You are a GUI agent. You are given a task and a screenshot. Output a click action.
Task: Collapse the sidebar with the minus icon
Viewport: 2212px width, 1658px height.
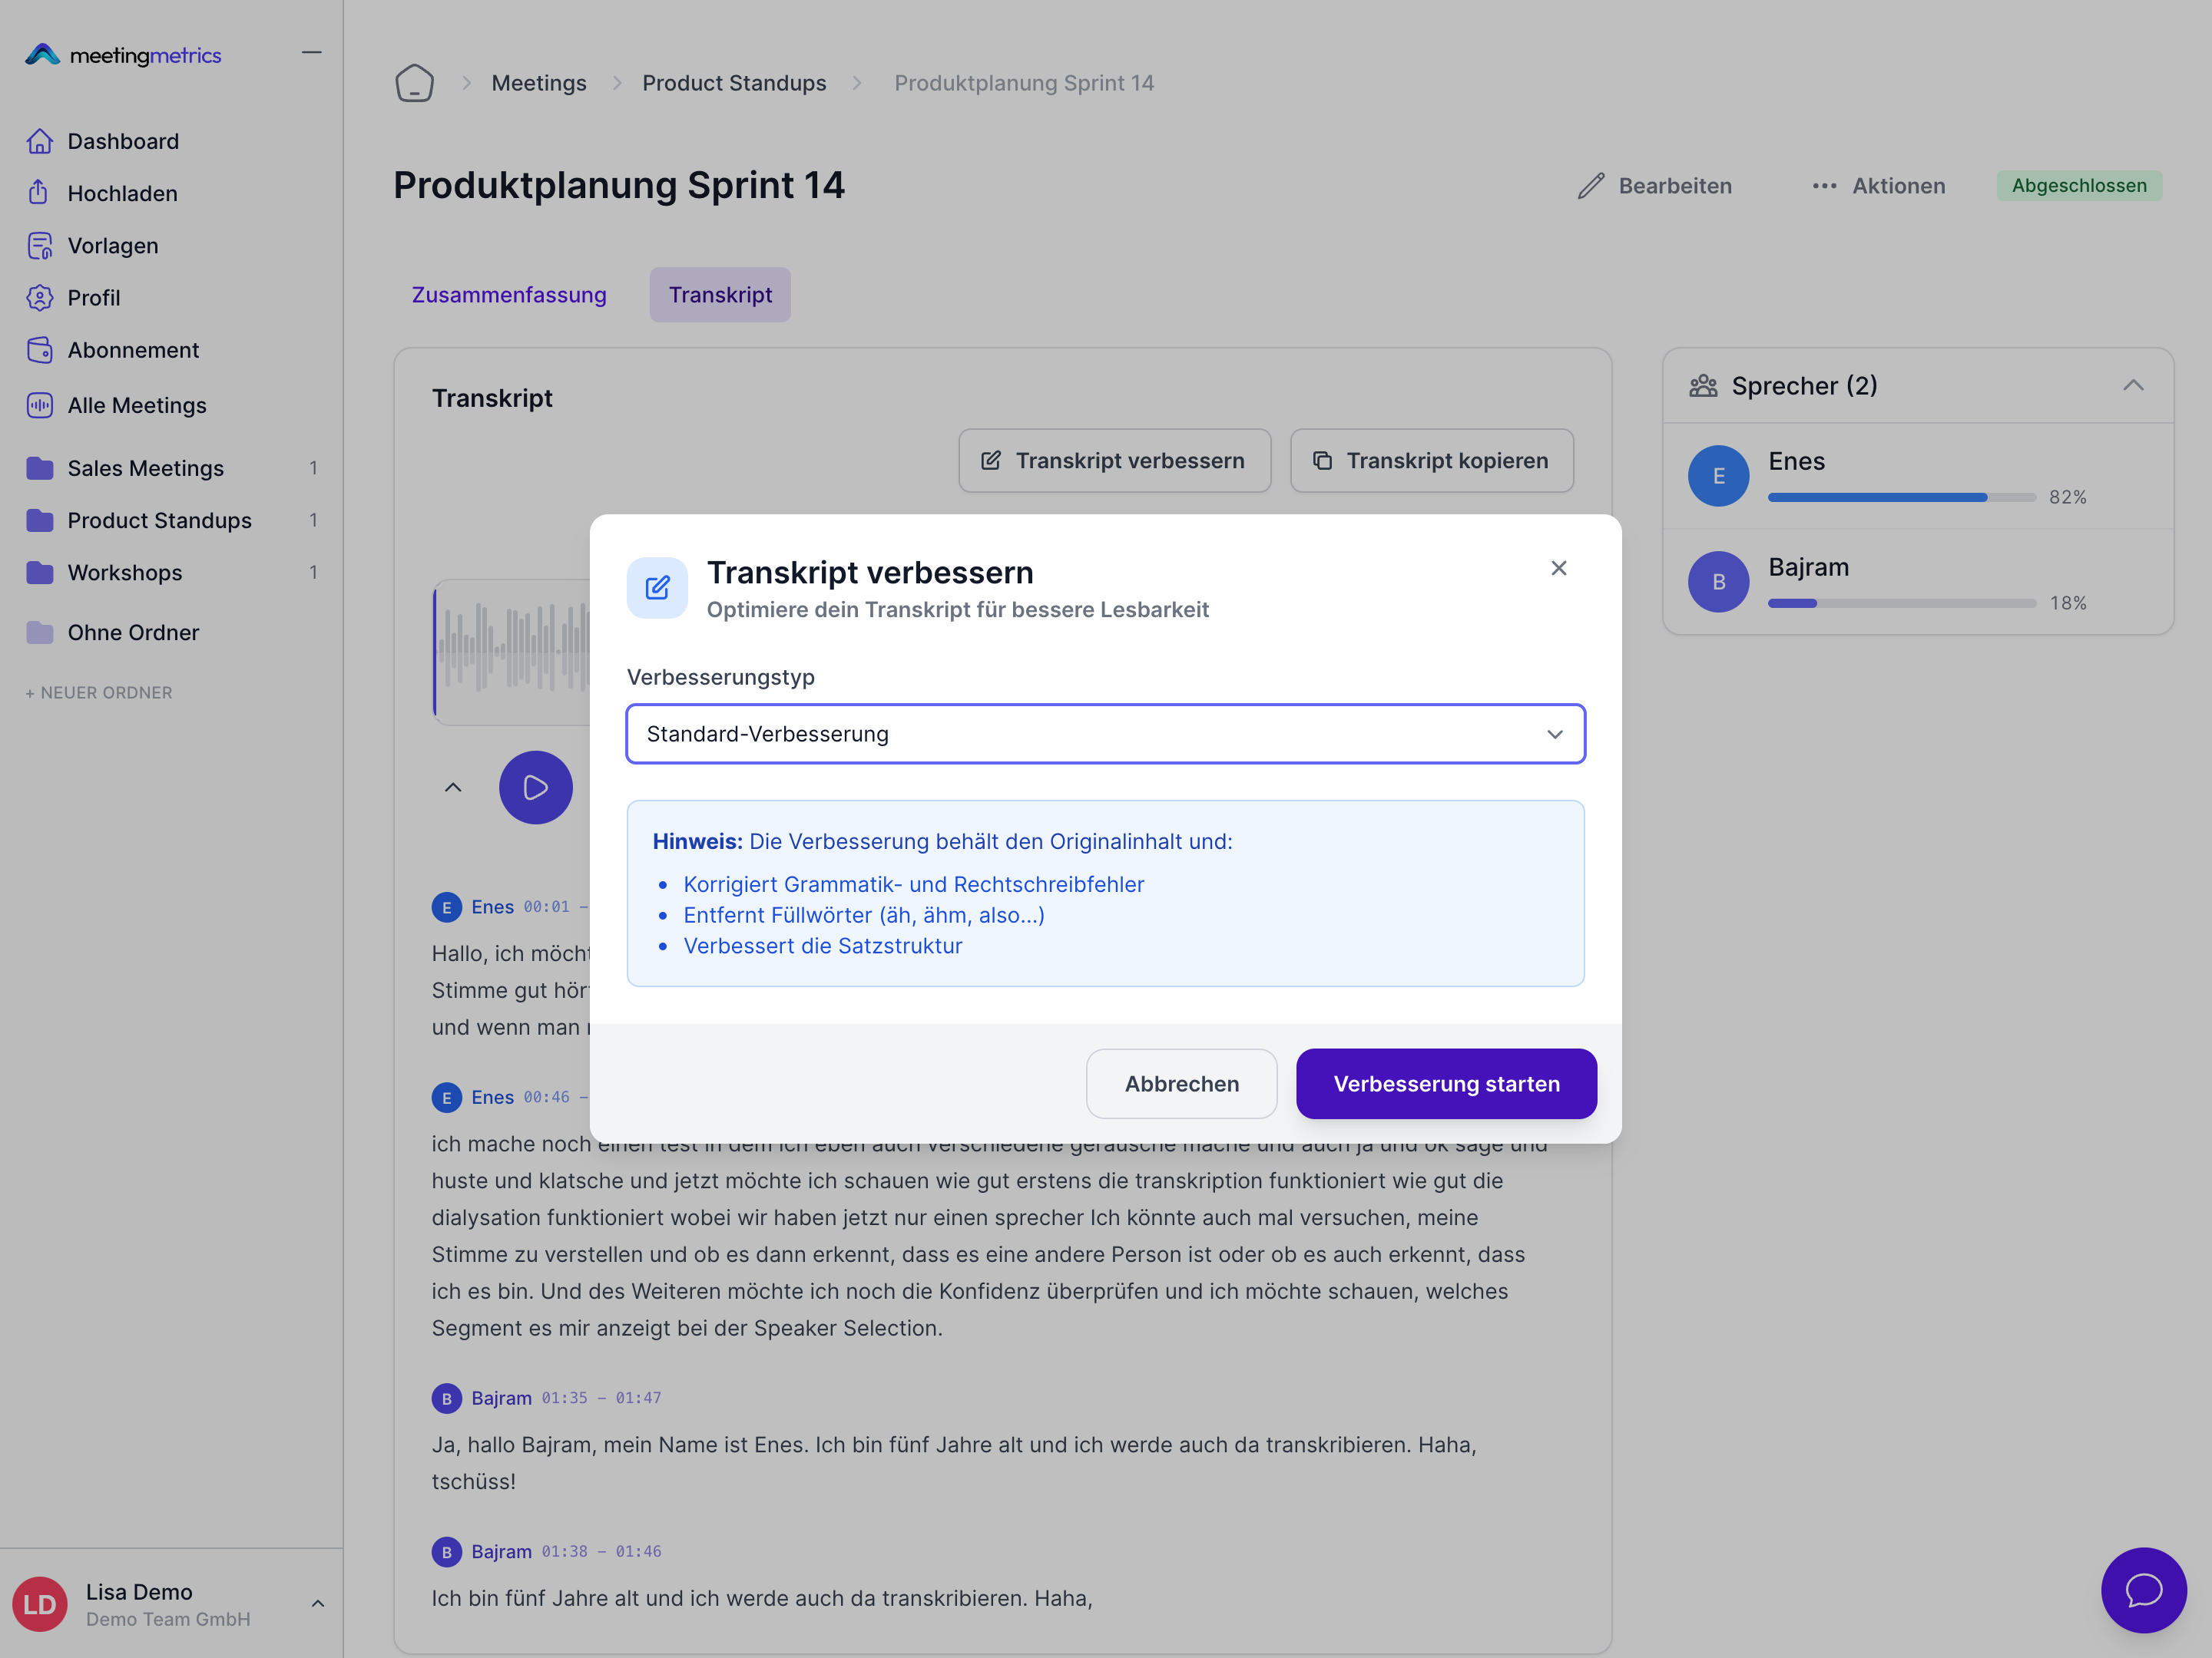[x=312, y=53]
